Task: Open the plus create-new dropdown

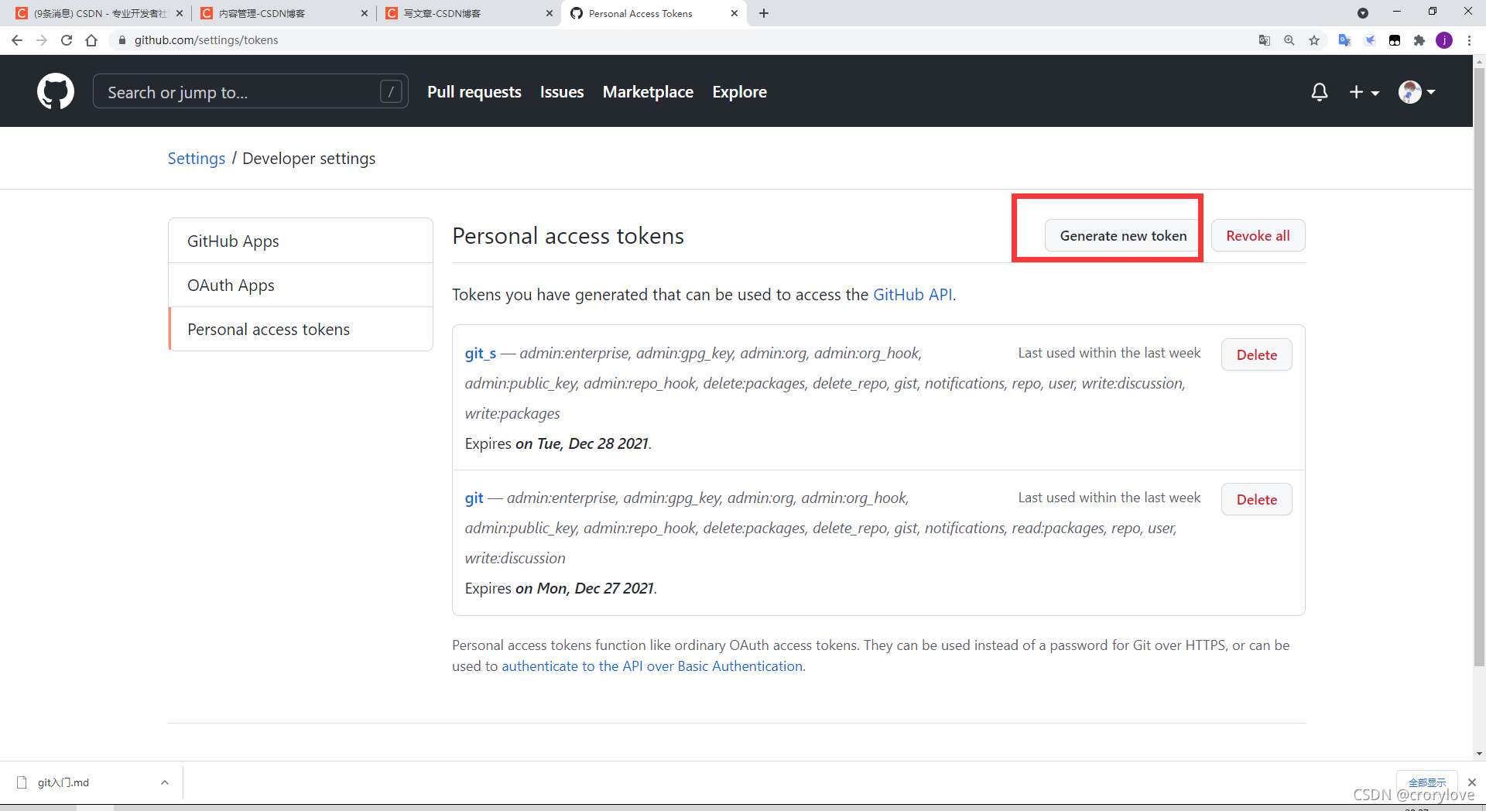Action: pyautogui.click(x=1364, y=92)
